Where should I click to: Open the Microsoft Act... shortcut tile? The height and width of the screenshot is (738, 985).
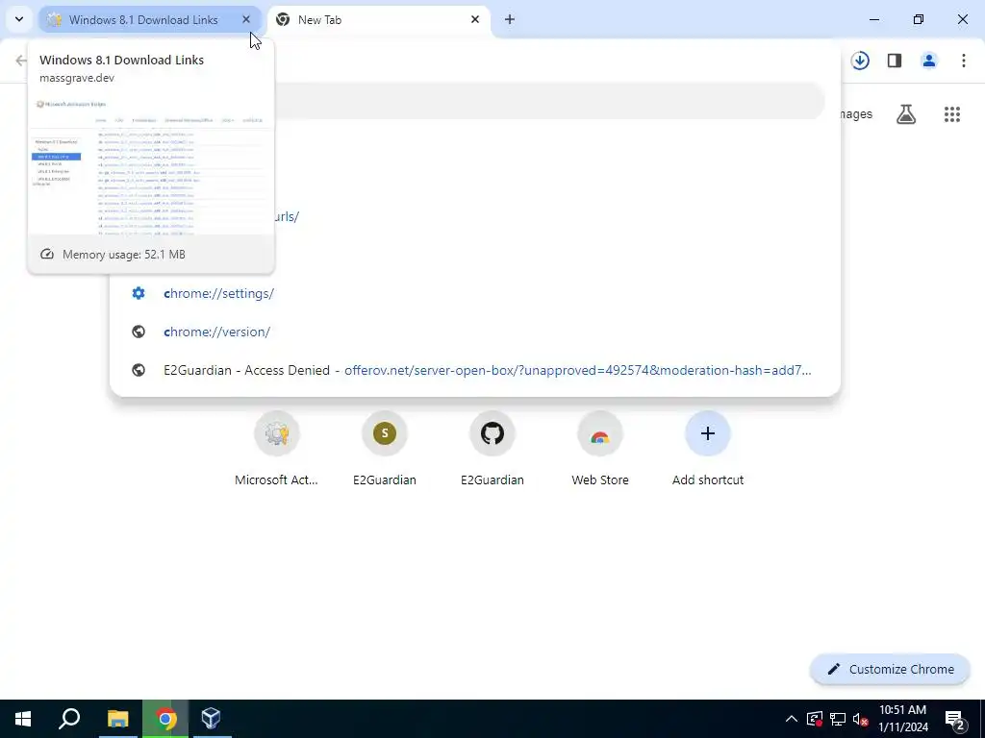coord(276,449)
